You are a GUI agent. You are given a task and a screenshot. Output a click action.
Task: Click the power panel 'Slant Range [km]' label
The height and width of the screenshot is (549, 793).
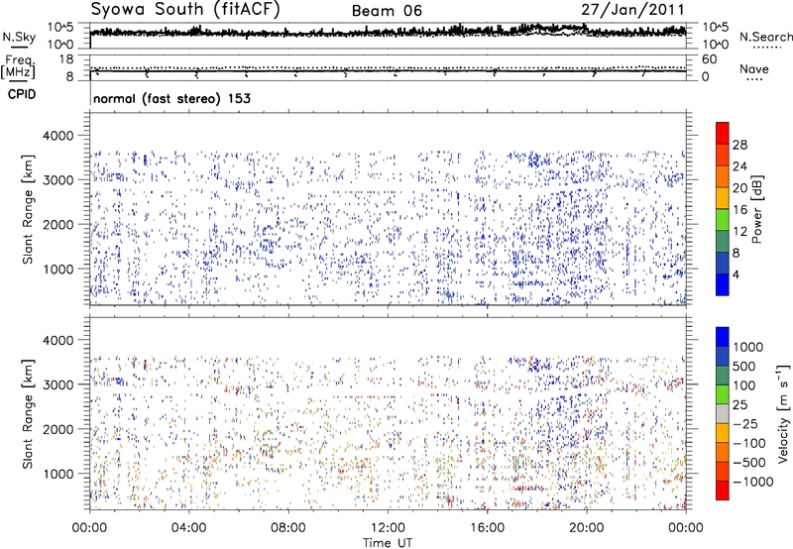point(28,209)
